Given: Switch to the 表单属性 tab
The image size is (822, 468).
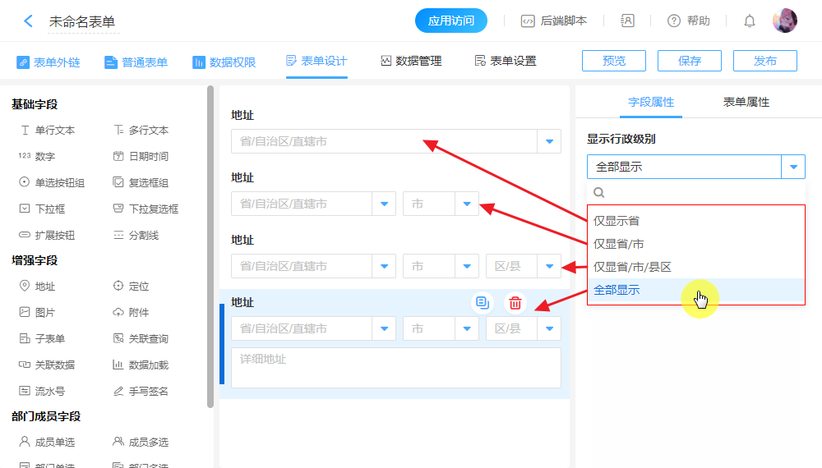Looking at the screenshot, I should point(746,103).
